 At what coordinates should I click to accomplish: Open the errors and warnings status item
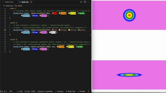(x=4, y=91)
